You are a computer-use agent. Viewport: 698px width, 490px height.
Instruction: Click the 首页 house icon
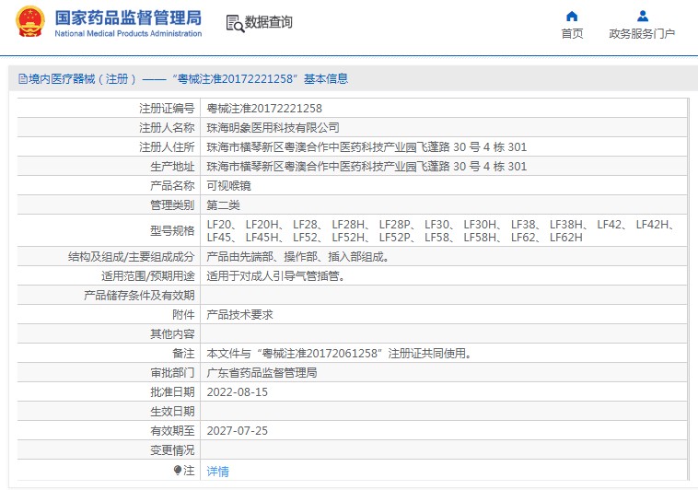tap(572, 16)
